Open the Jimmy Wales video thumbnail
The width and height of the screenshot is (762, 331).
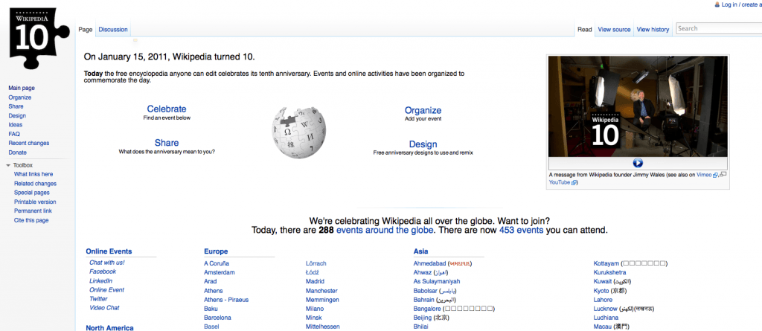coord(638,106)
